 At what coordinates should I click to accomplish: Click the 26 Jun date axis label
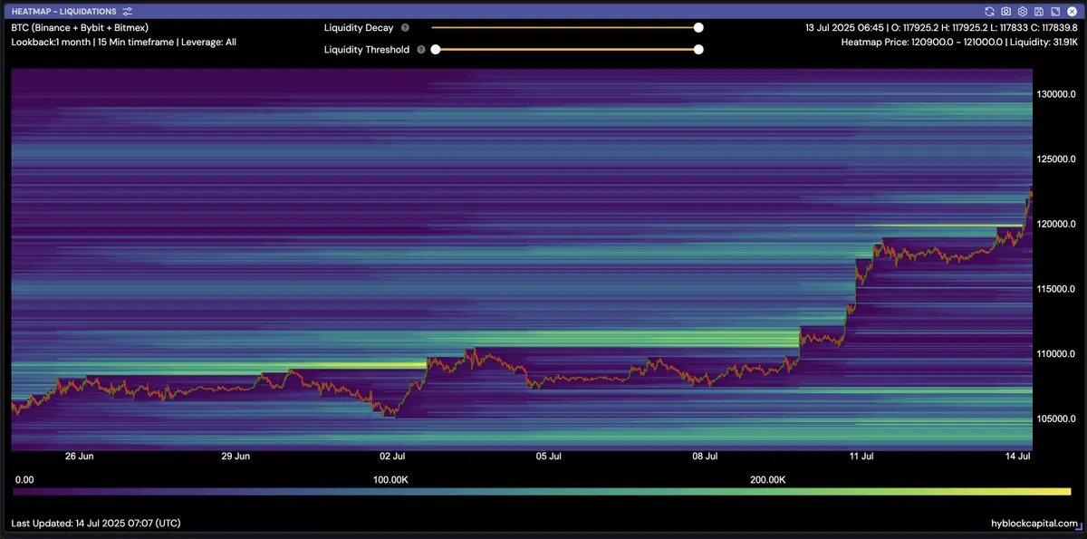point(79,457)
